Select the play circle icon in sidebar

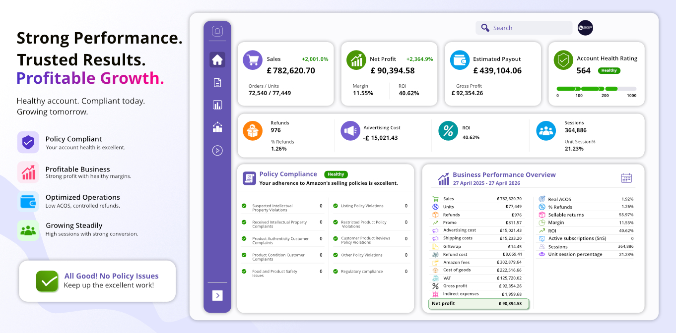click(x=217, y=150)
